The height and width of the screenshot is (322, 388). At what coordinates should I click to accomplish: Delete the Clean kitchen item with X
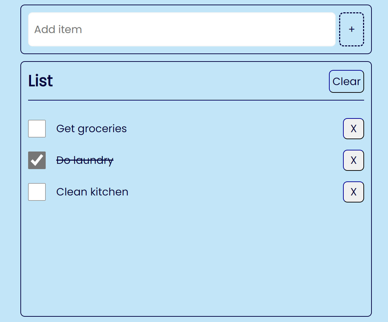pos(353,192)
